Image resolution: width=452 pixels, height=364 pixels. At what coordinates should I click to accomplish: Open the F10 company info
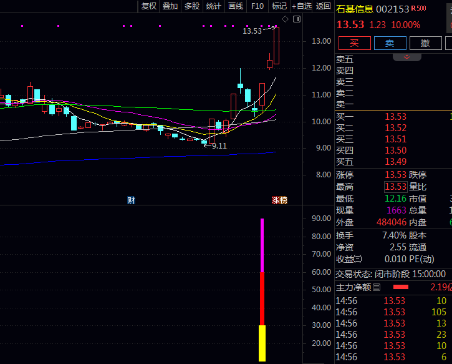click(x=257, y=6)
